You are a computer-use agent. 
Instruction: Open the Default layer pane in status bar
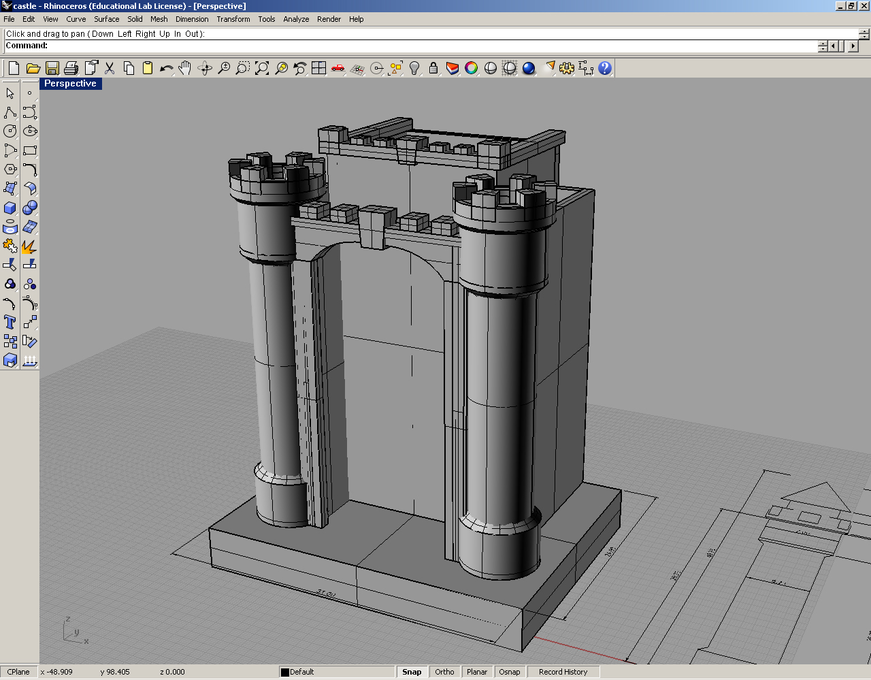click(x=337, y=672)
